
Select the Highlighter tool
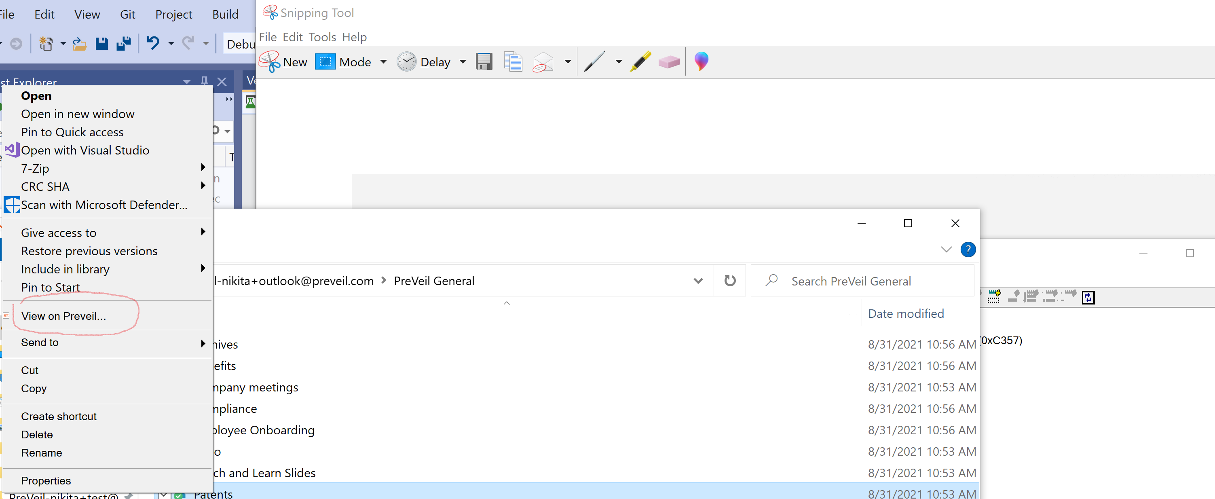coord(640,61)
